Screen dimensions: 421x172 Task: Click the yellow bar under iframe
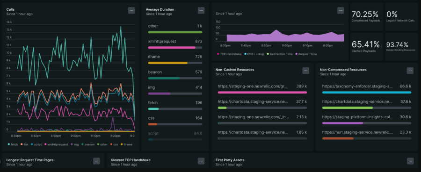(168, 63)
